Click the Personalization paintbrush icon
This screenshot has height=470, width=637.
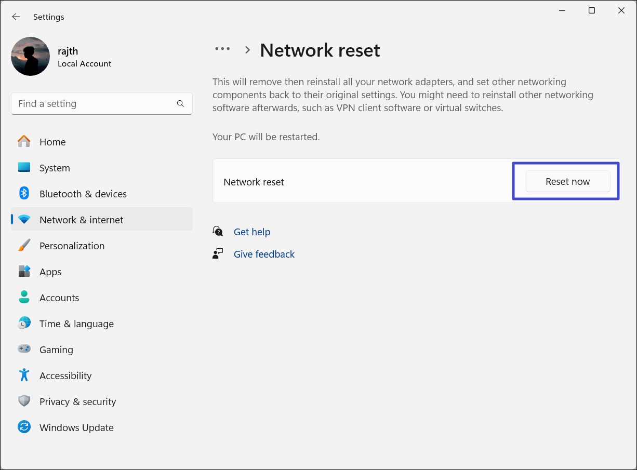[24, 245]
